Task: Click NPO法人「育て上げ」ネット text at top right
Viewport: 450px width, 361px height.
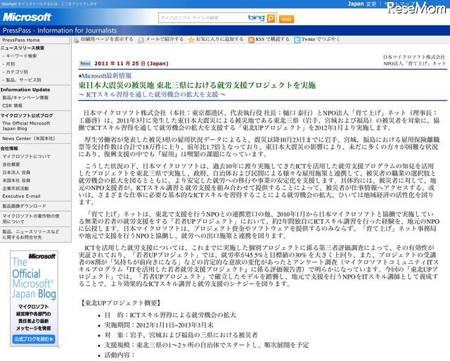Action: click(414, 63)
